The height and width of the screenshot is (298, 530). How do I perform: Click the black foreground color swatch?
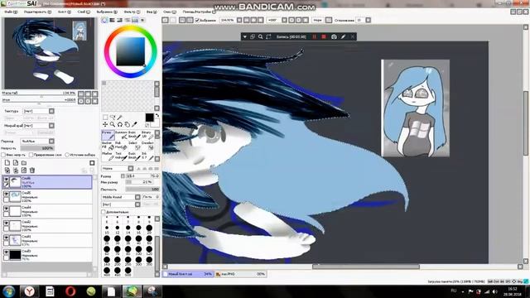tap(149, 118)
